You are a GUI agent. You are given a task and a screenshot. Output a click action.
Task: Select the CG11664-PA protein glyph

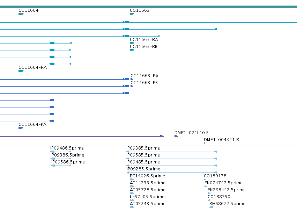(21, 128)
